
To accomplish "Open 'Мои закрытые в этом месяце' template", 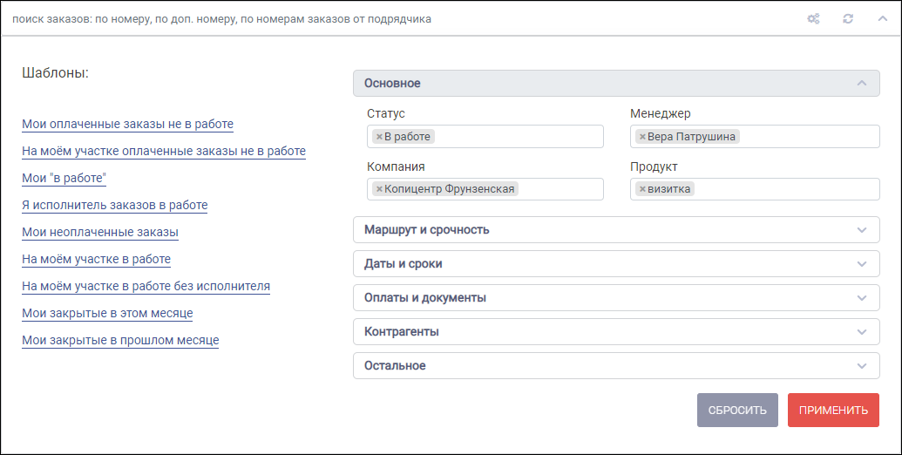I will 107,314.
